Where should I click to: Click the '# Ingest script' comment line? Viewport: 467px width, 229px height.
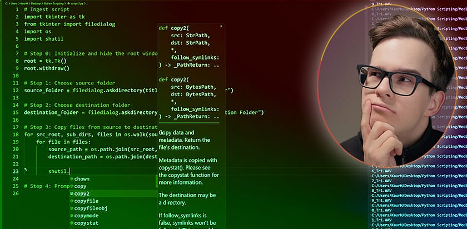click(x=47, y=9)
